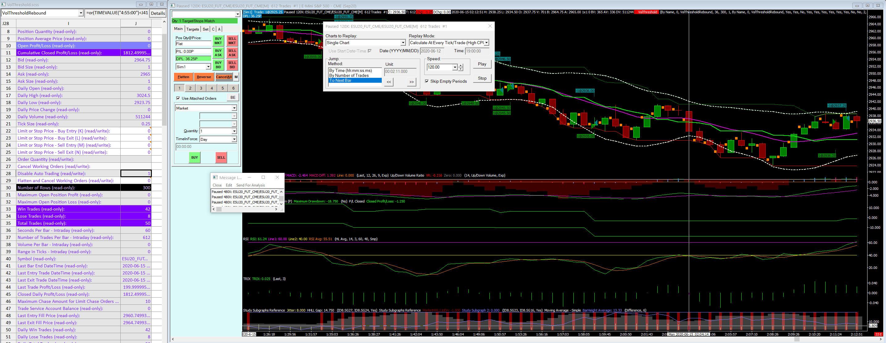Image resolution: width=886 pixels, height=343 pixels.
Task: Open the Edit menu in Message Log
Action: tap(229, 185)
